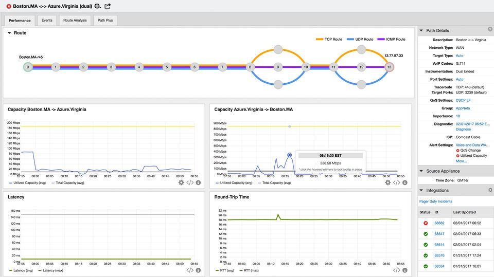The height and width of the screenshot is (277, 494).
Task: Show embed code for Latency chart
Action: tap(190, 270)
